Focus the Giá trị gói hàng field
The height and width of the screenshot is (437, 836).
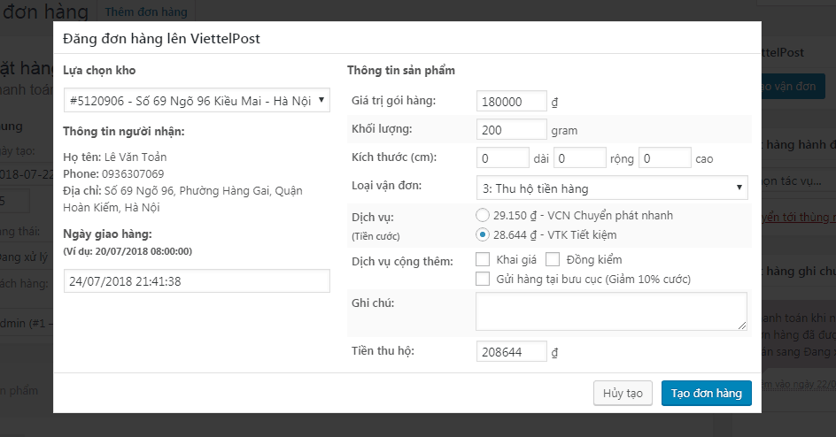click(x=511, y=101)
